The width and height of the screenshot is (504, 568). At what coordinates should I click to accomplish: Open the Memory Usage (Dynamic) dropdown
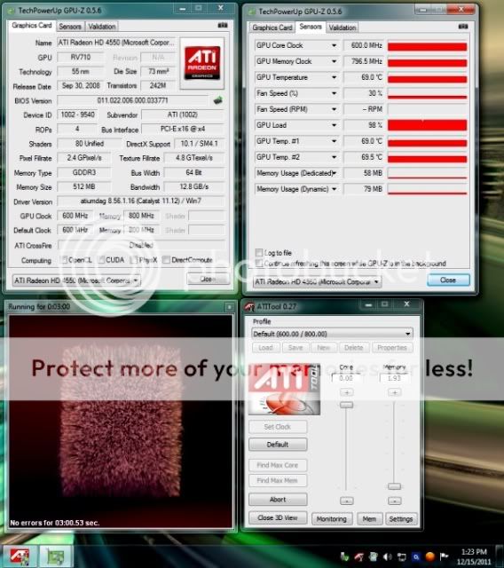[334, 189]
